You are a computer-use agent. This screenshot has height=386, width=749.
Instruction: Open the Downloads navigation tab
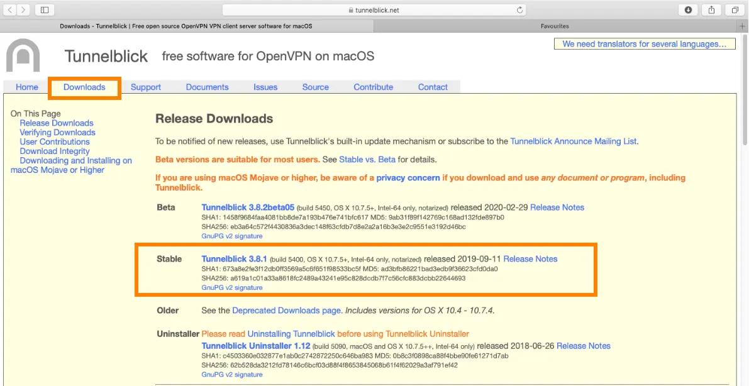[84, 87]
